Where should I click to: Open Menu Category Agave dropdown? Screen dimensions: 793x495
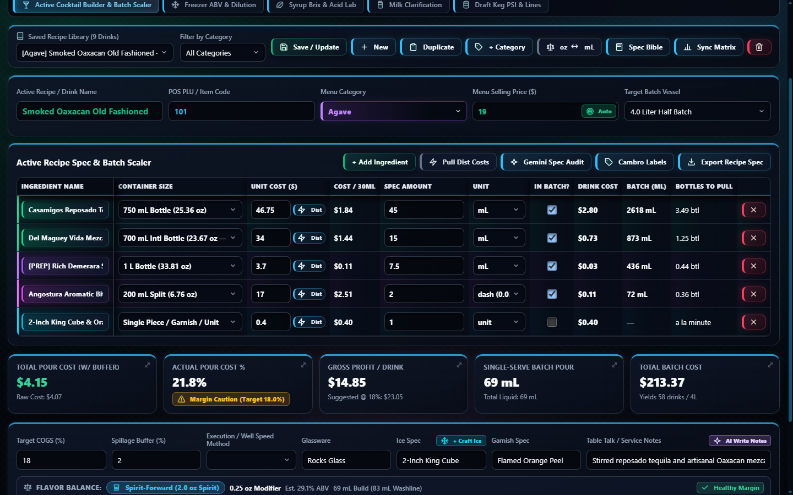coord(394,112)
